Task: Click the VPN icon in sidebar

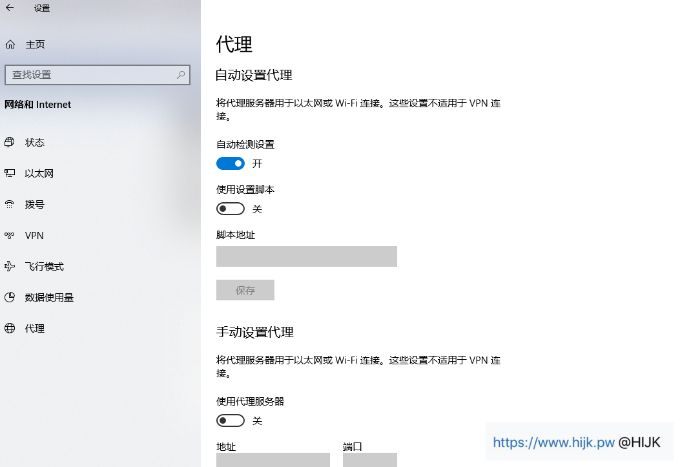Action: [x=10, y=236]
